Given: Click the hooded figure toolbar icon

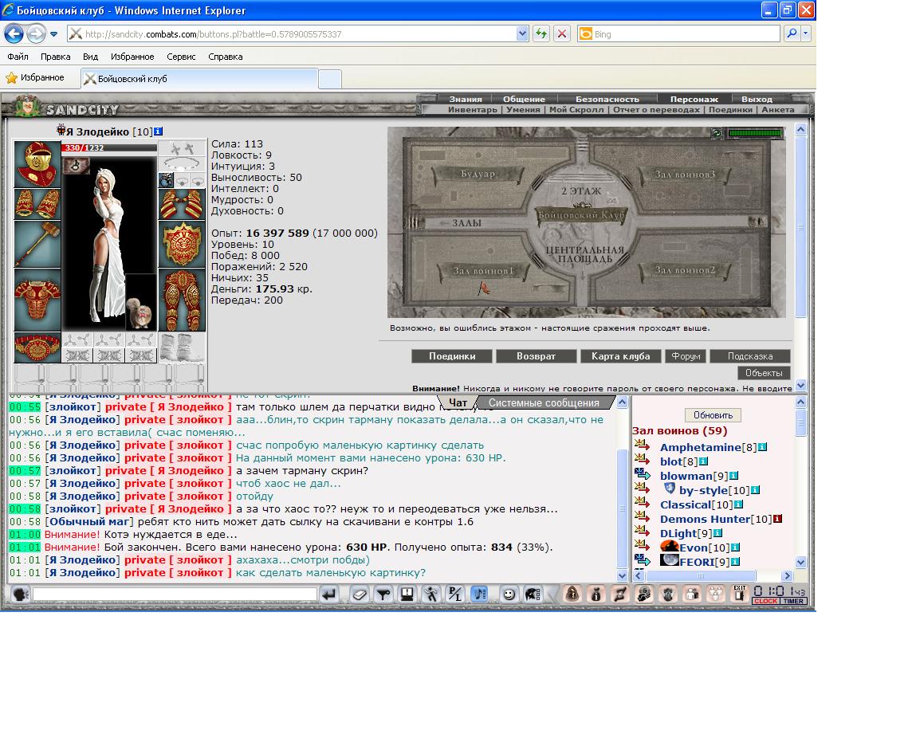Looking at the screenshot, I should [572, 594].
